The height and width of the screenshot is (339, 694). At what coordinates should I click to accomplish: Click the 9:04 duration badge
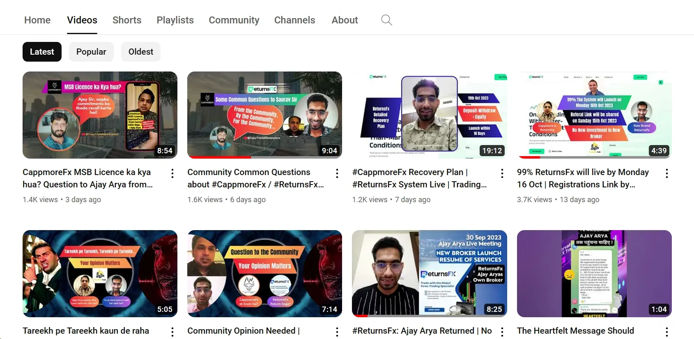point(329,151)
